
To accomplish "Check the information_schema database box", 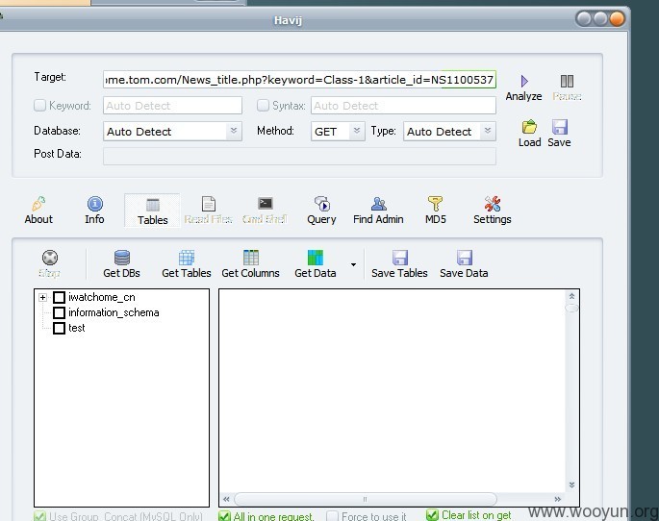I will pyautogui.click(x=59, y=312).
